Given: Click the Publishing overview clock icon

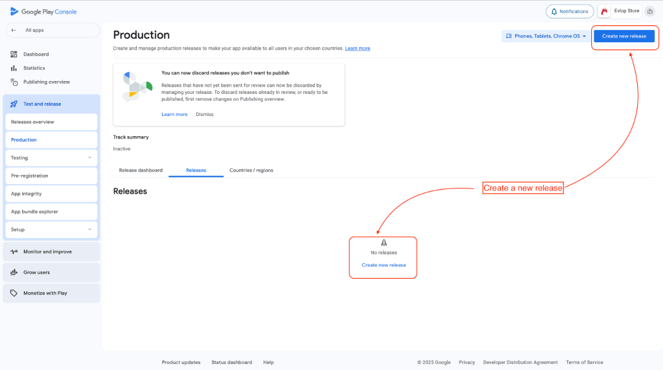Looking at the screenshot, I should click(x=14, y=82).
